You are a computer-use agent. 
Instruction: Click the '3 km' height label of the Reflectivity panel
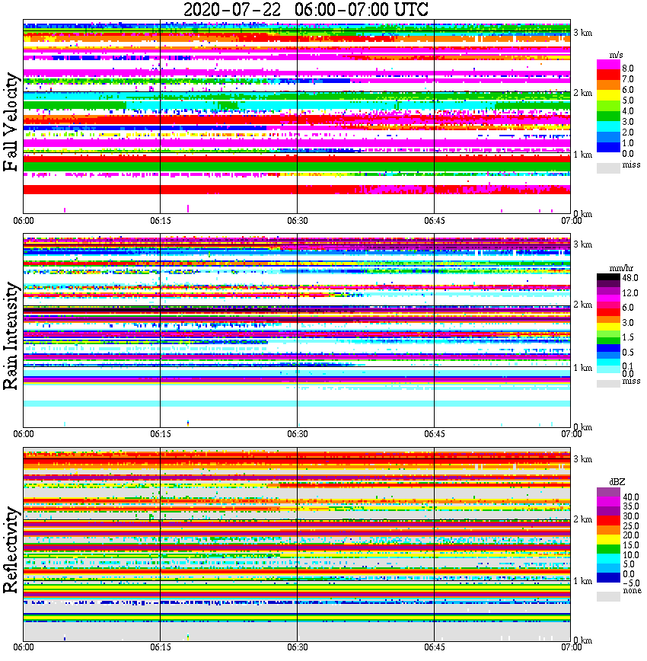point(583,459)
